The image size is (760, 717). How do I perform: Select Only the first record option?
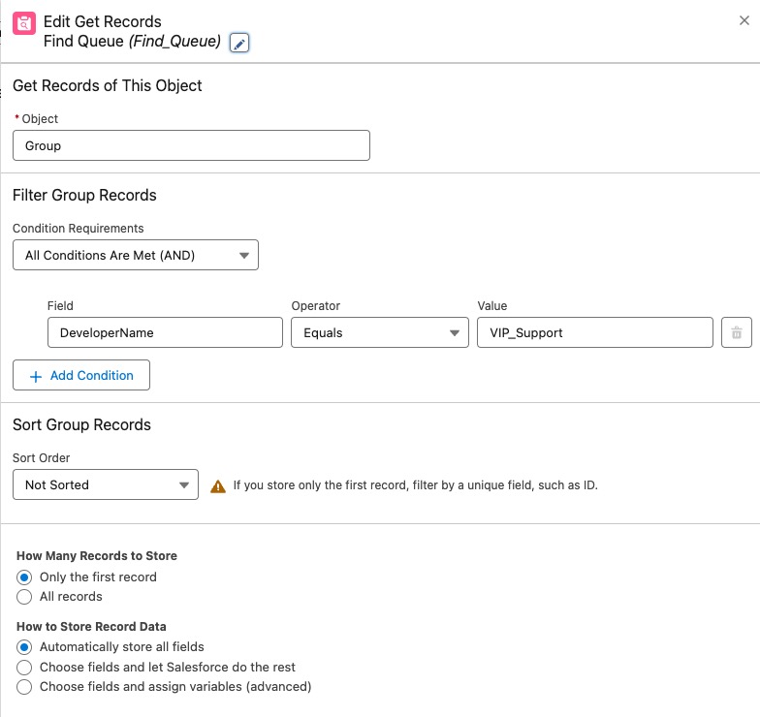pyautogui.click(x=24, y=577)
